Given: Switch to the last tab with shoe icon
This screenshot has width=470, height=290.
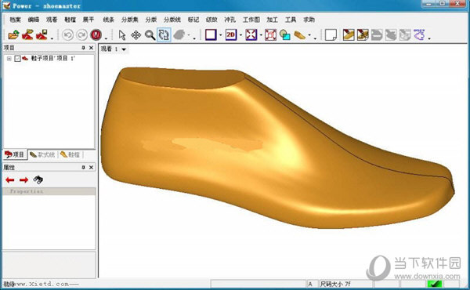Looking at the screenshot, I should (x=70, y=154).
